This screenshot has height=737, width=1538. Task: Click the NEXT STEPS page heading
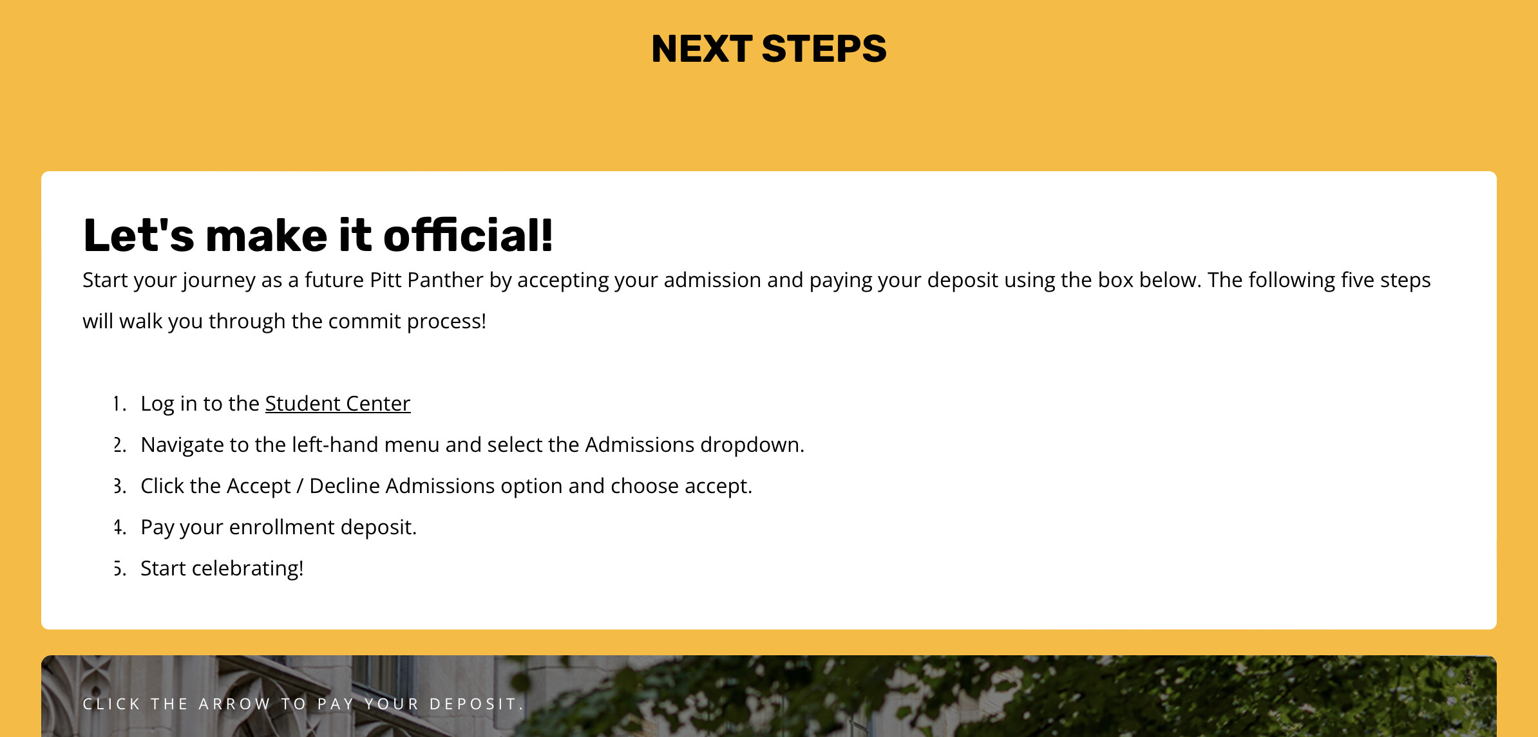[768, 49]
